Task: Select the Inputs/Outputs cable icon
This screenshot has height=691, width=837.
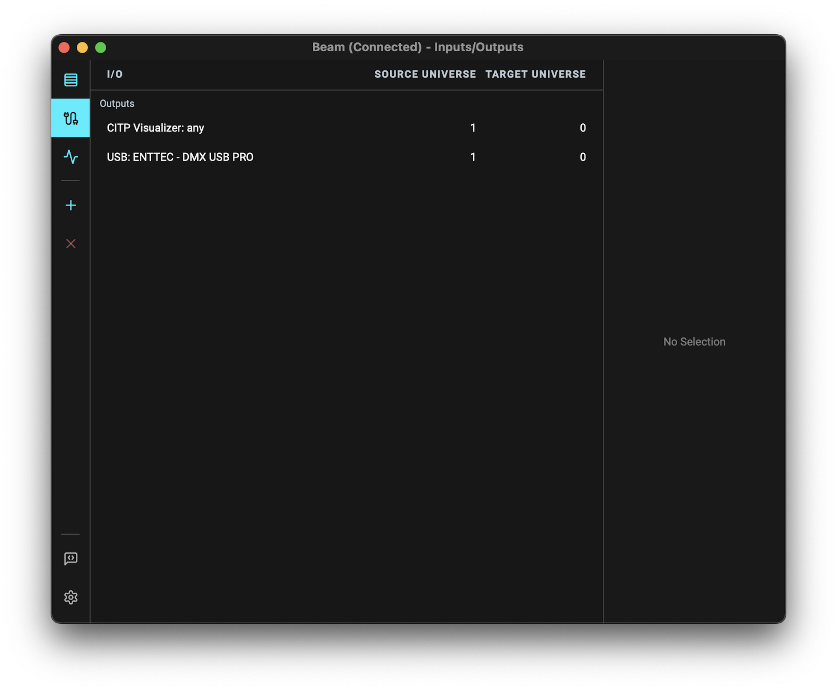Action: 71,118
